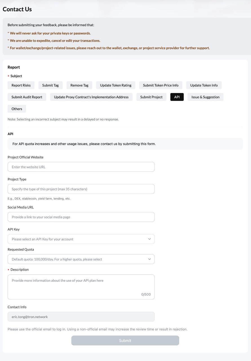Screen dimensions: 251x361
Task: Select Update Token Rating subject
Action: click(x=115, y=85)
